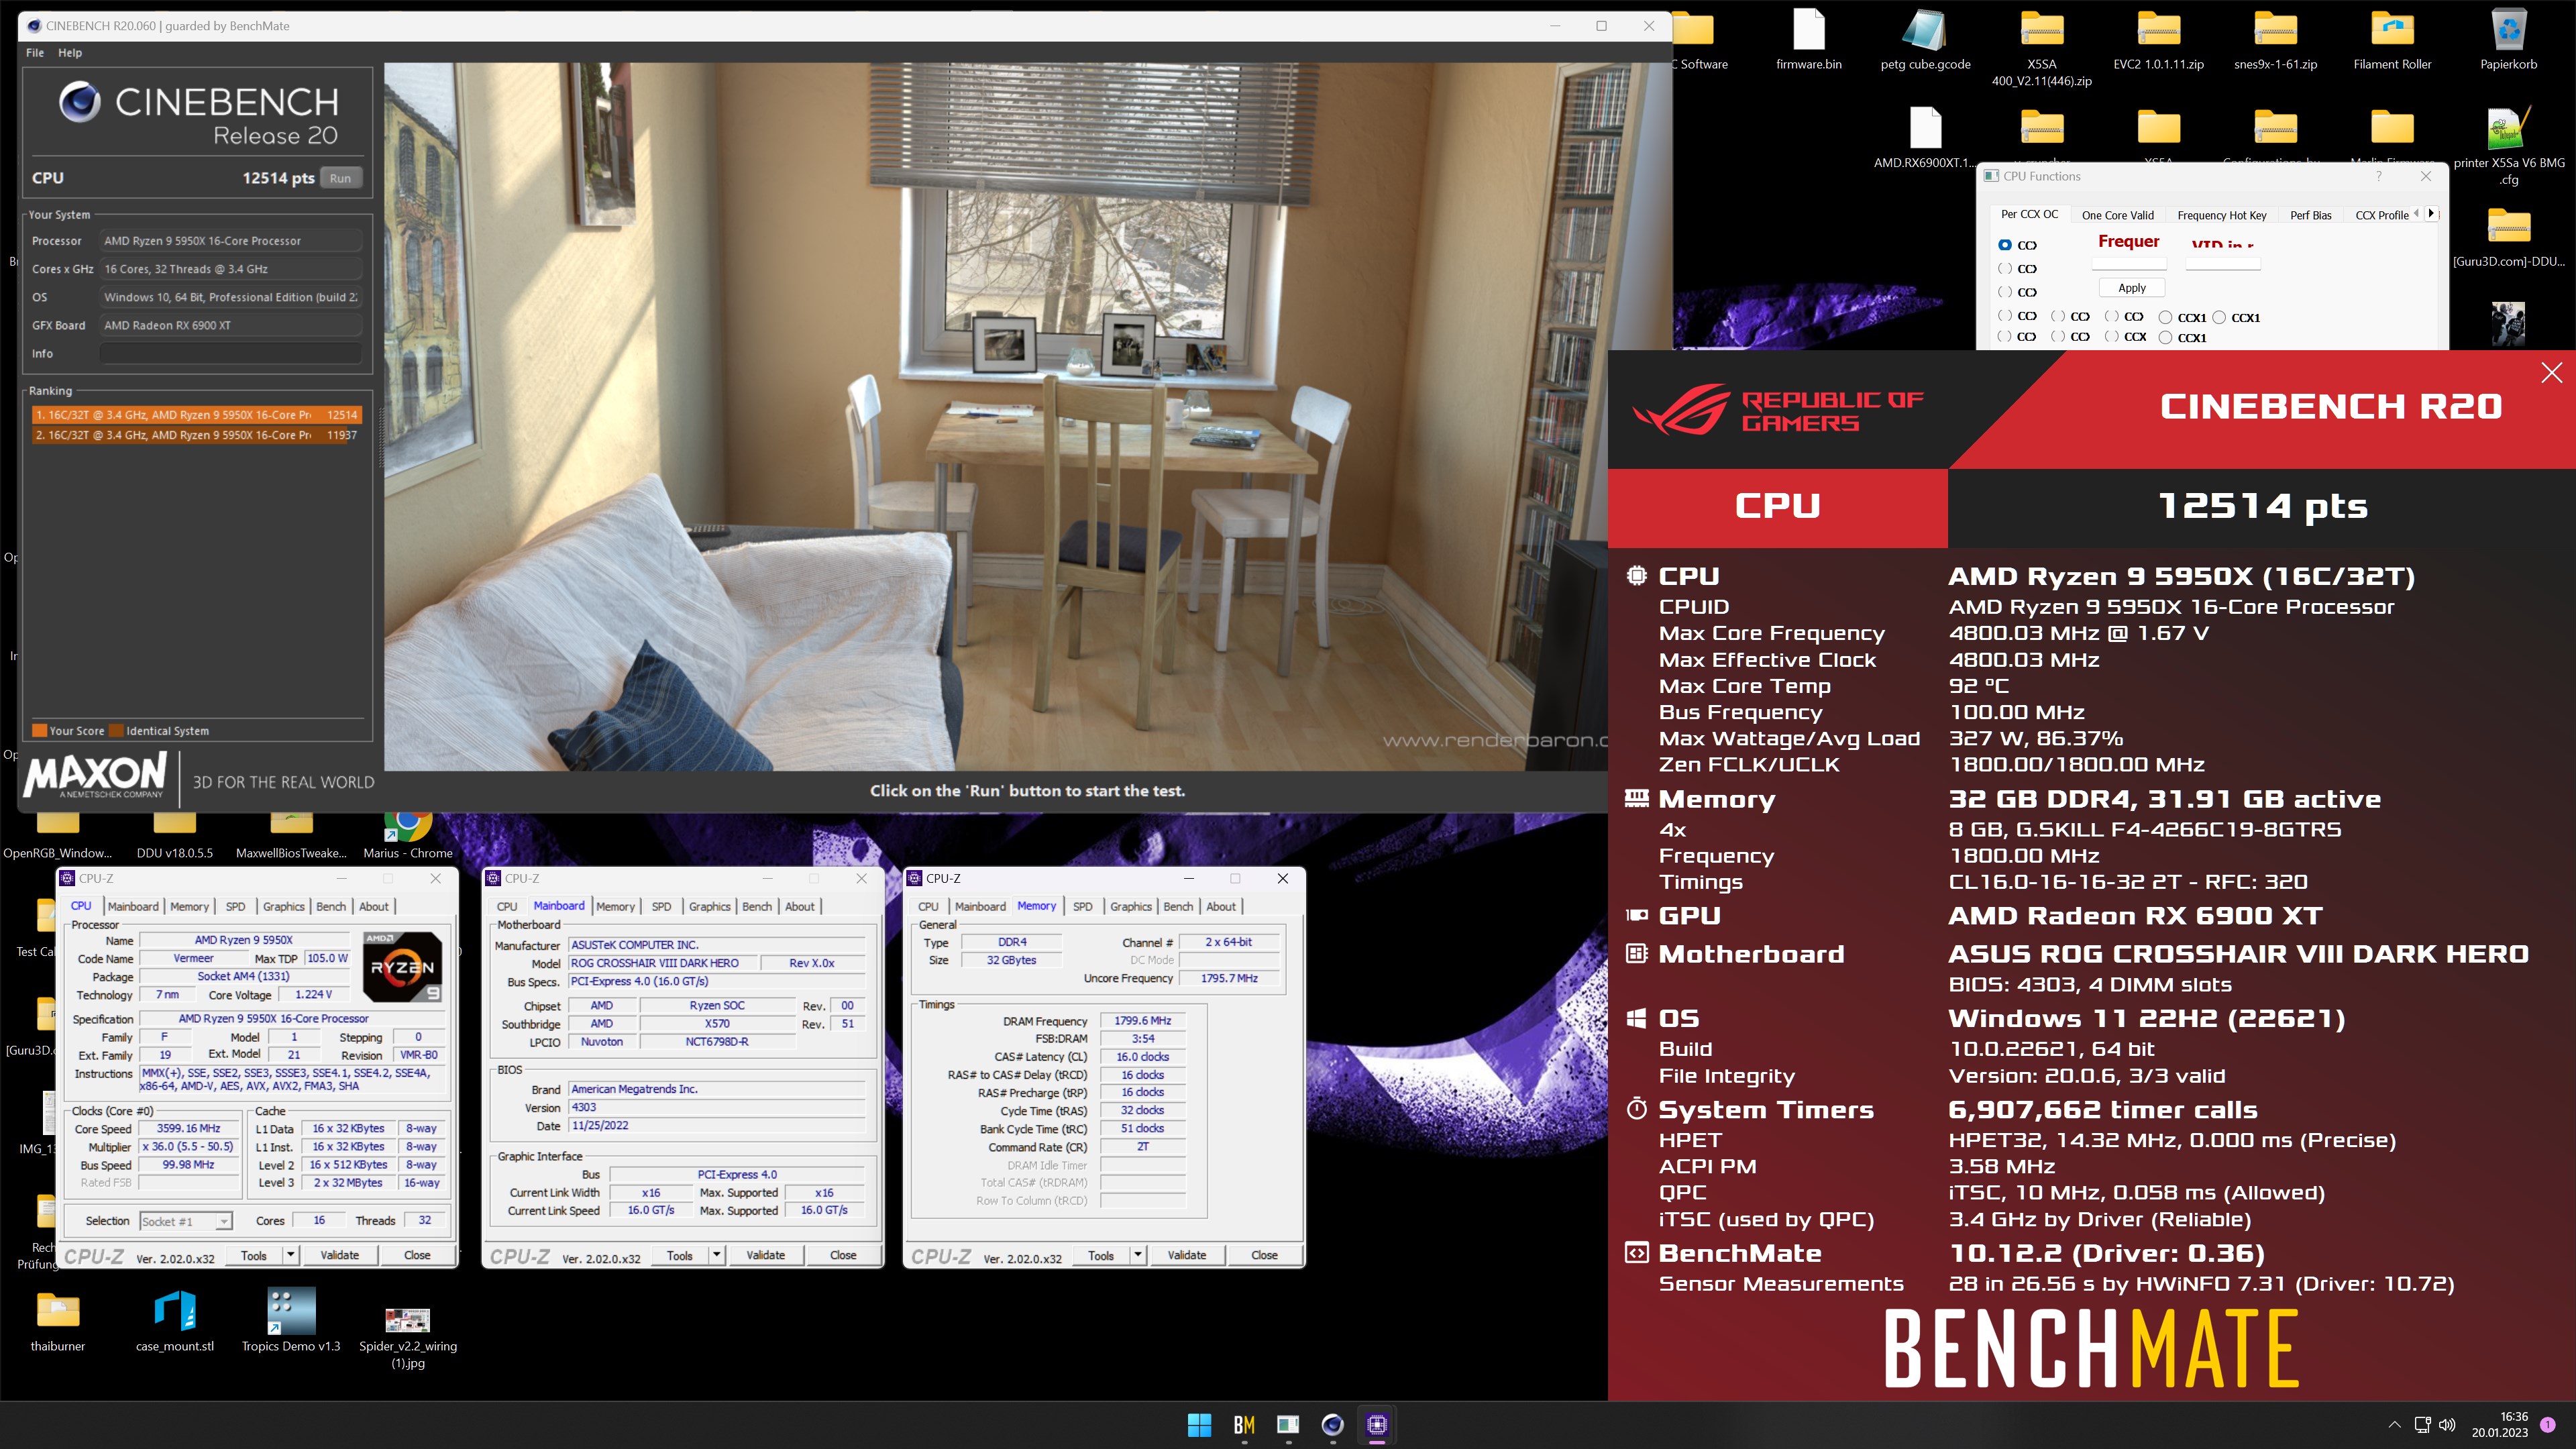Open the network tray icon
The image size is (2576, 1449).
coord(2422,1425)
